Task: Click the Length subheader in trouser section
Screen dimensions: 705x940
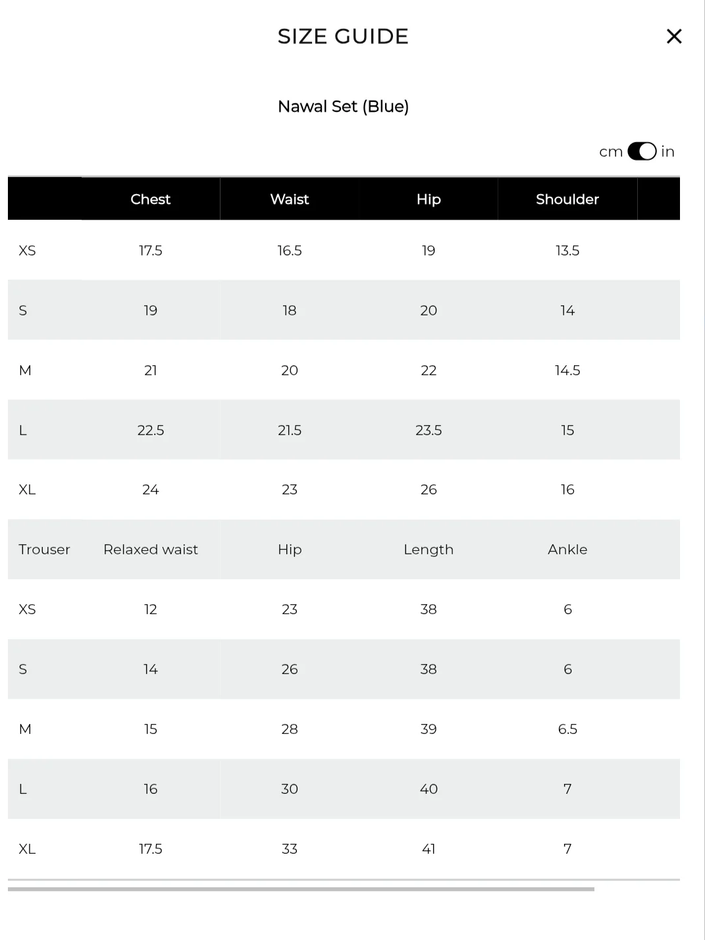Action: (429, 550)
